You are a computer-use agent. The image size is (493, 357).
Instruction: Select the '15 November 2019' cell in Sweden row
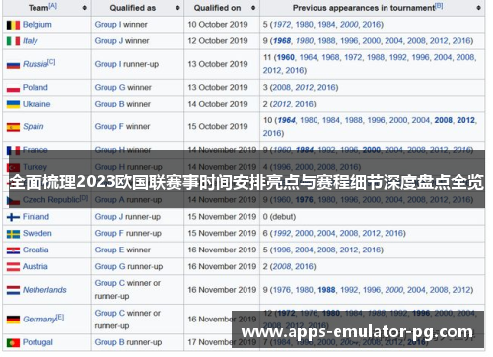tap(222, 234)
